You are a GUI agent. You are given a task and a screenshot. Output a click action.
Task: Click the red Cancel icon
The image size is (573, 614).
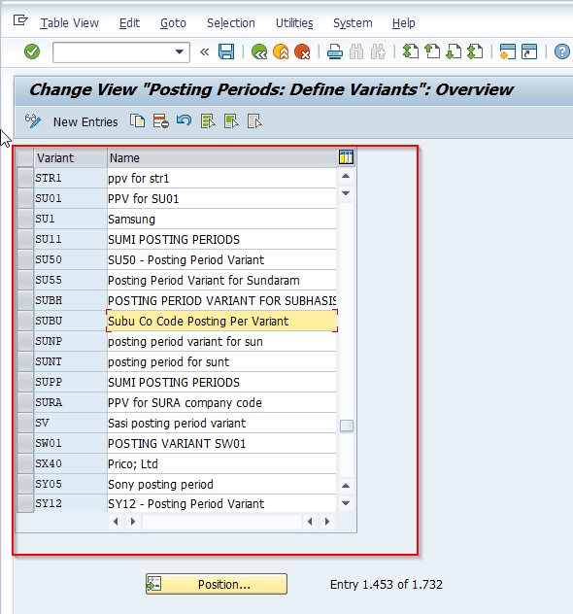coord(302,51)
